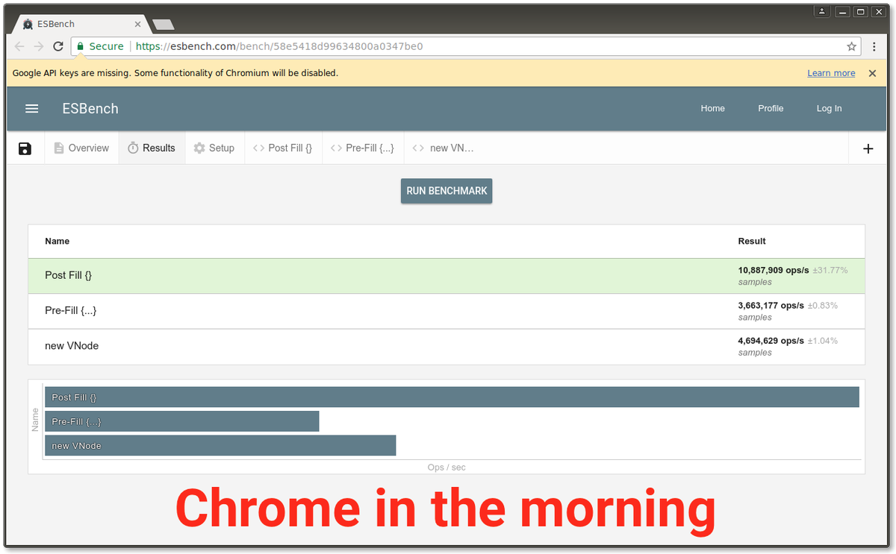This screenshot has height=554, width=896.
Task: Open a new browser tab
Action: pyautogui.click(x=163, y=25)
